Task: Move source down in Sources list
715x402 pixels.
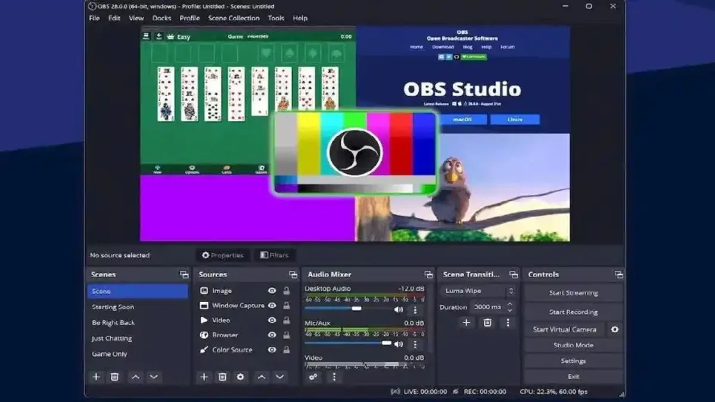Action: [x=279, y=376]
